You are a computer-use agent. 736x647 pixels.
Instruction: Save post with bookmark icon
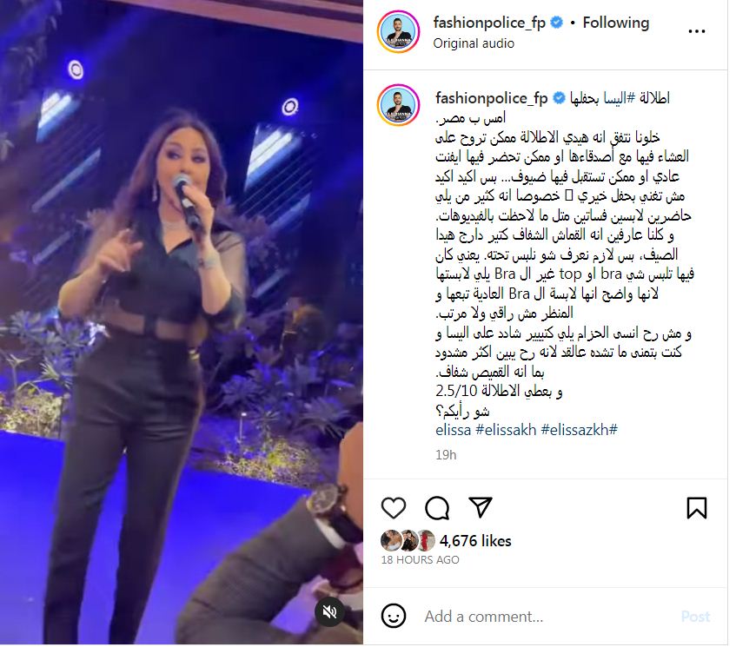(697, 509)
